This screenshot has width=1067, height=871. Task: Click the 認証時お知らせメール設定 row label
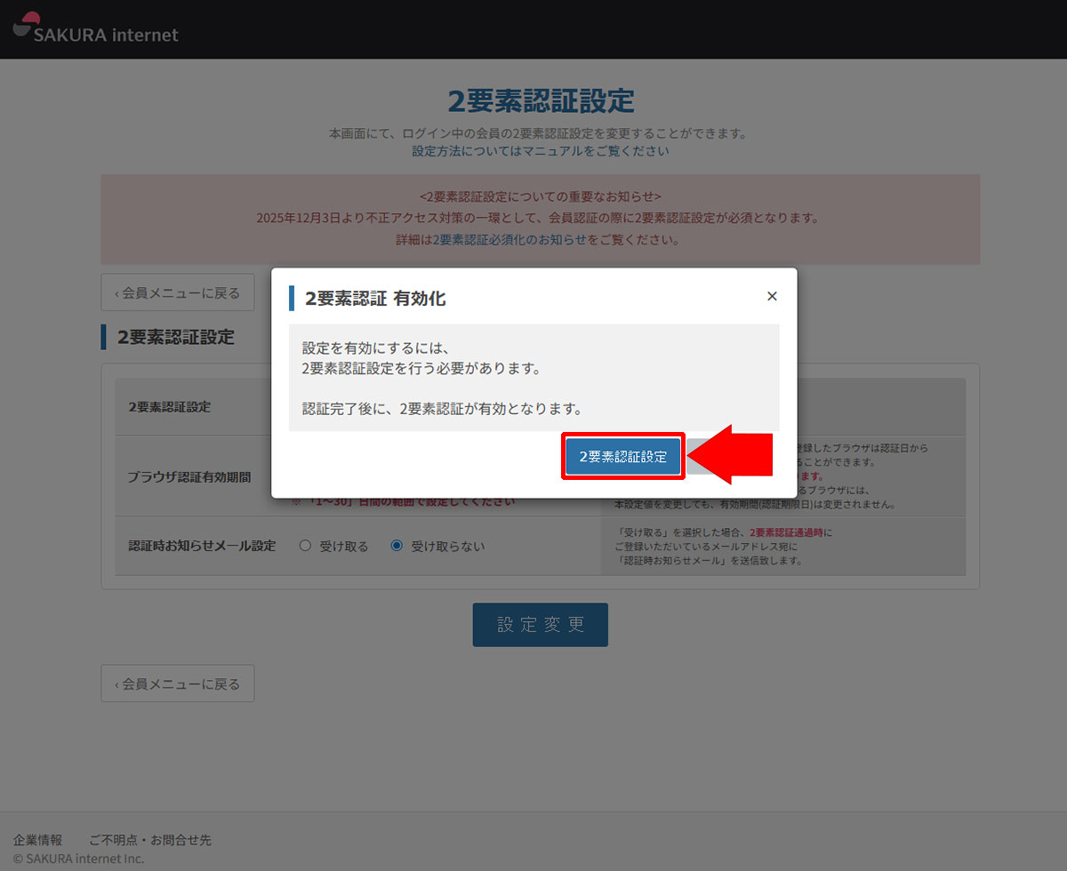click(202, 546)
